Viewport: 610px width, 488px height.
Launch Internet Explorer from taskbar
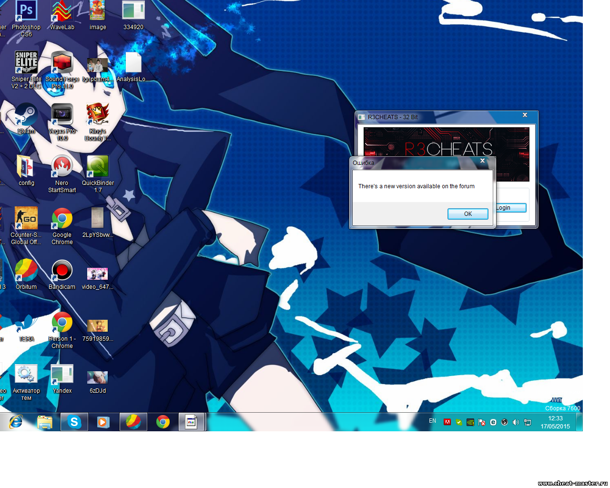click(16, 422)
